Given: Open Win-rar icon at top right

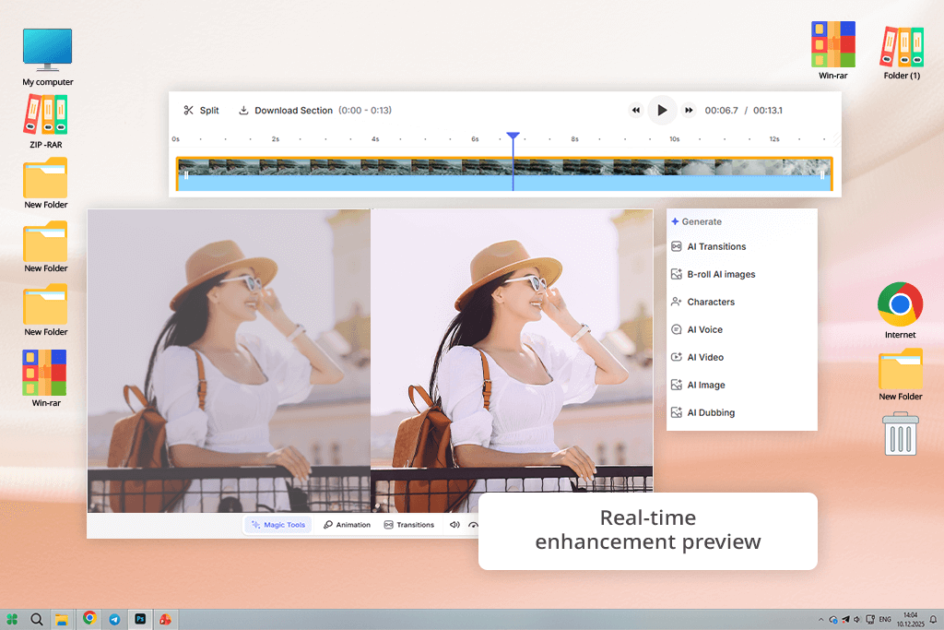Looking at the screenshot, I should point(833,51).
